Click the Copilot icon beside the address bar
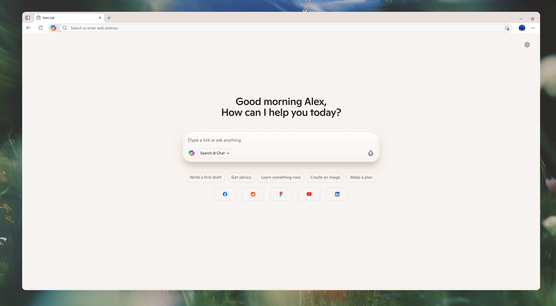The width and height of the screenshot is (556, 306). 53,28
